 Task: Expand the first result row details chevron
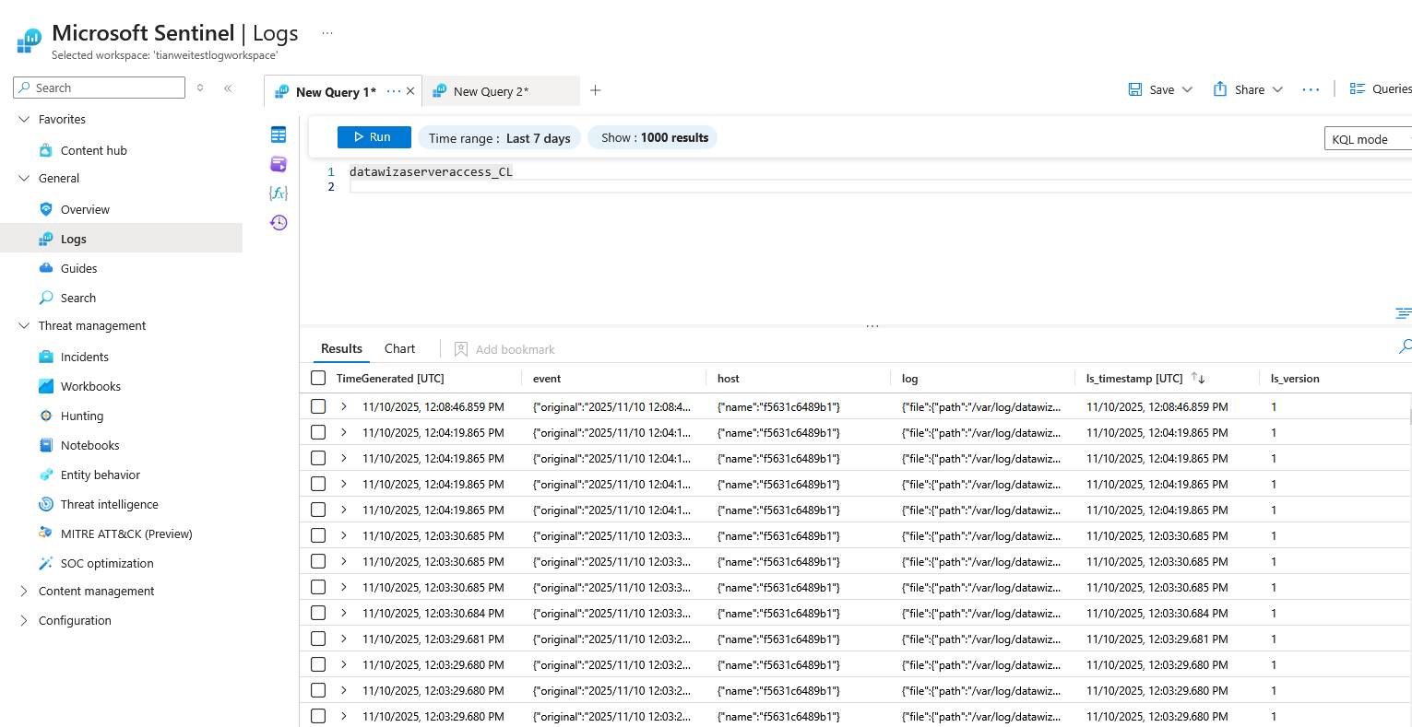pos(344,406)
